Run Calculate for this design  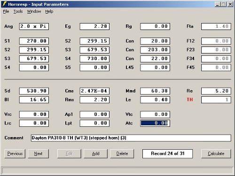coord(216,153)
